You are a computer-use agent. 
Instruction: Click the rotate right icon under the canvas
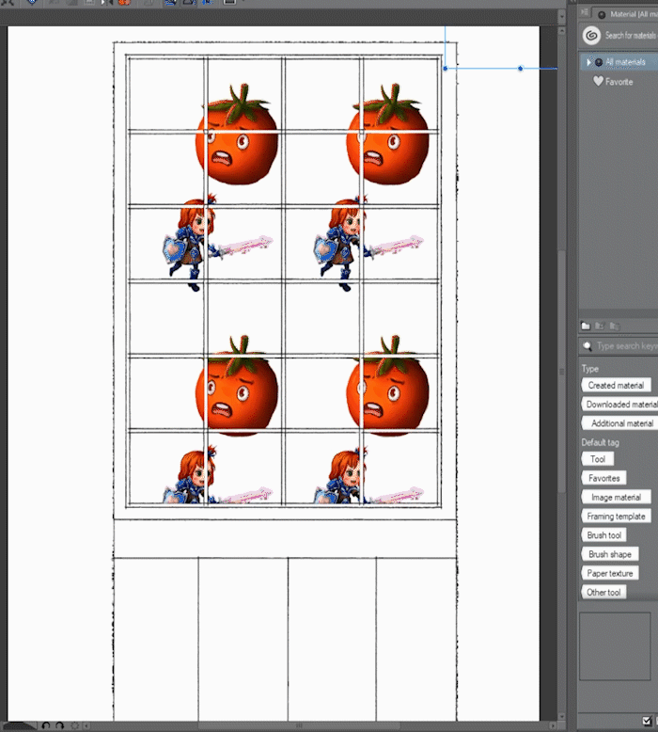pyautogui.click(x=60, y=726)
